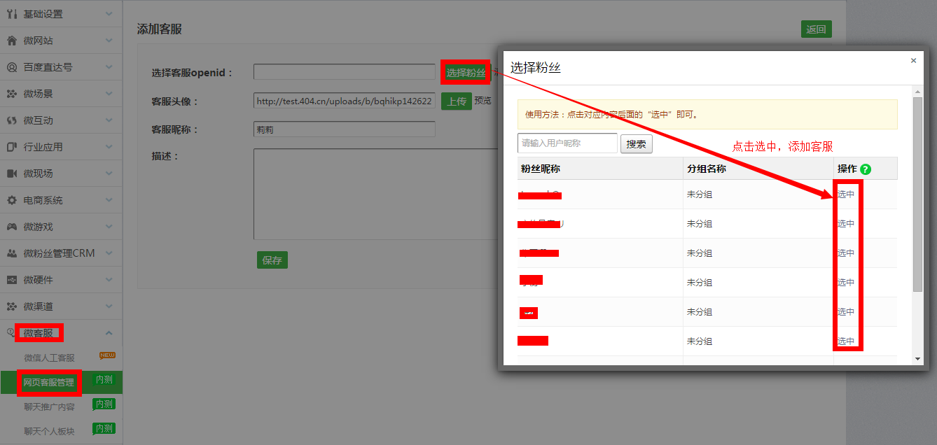Screen dimensions: 937x445
Task: Click the 客服头像 URL field
Action: [x=345, y=101]
